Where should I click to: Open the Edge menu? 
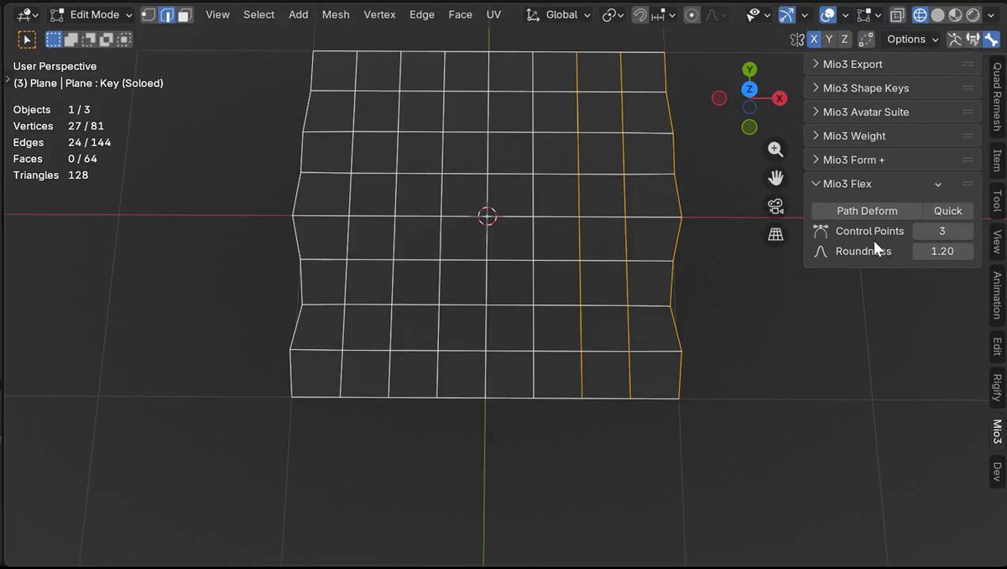422,14
